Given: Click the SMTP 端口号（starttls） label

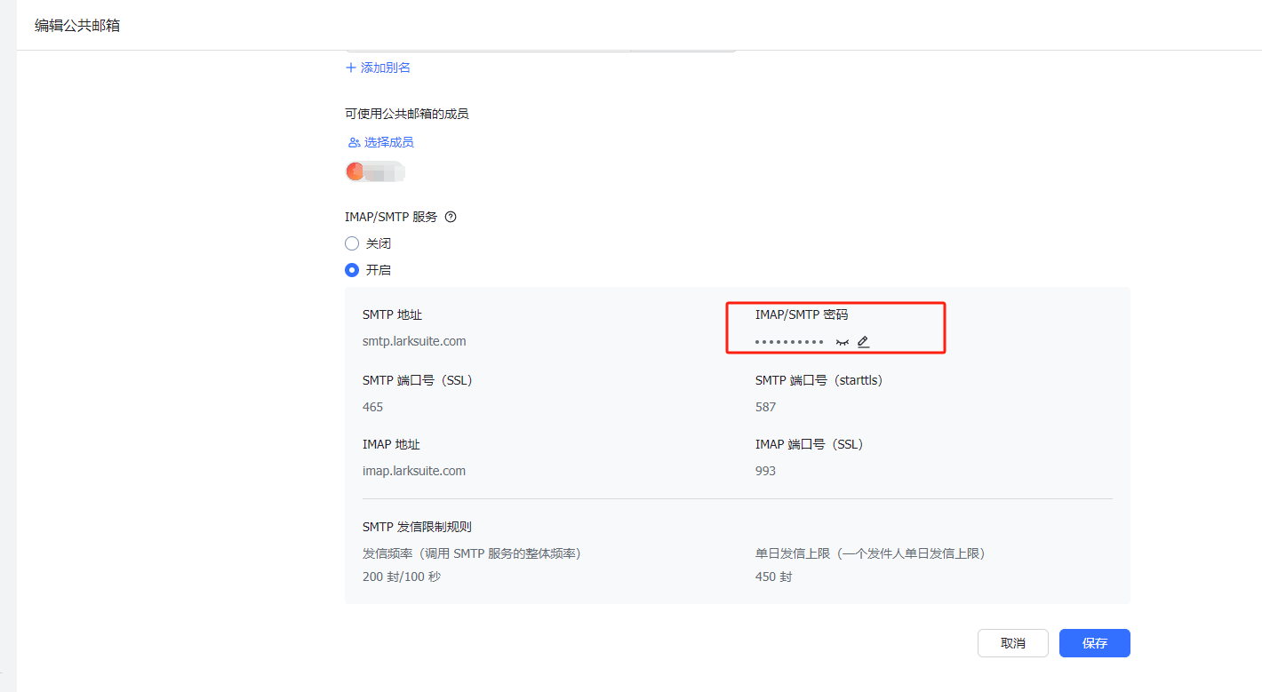Looking at the screenshot, I should (x=822, y=380).
